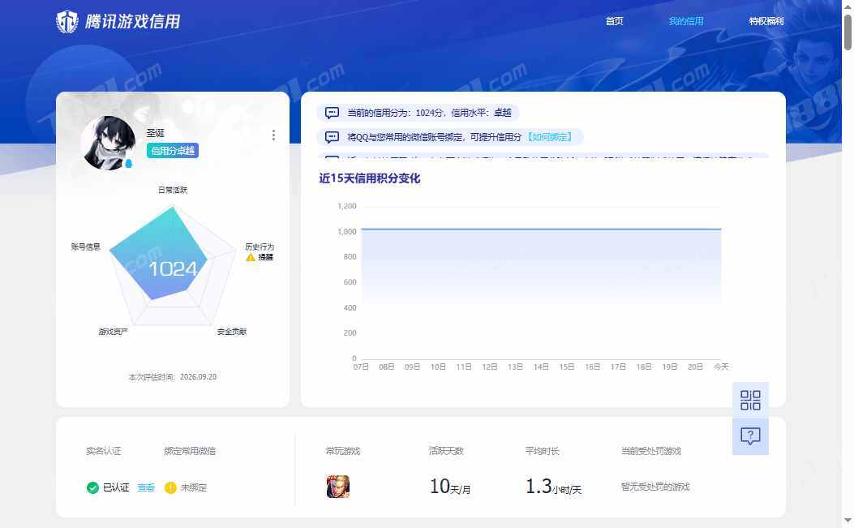This screenshot has height=528, width=854.
Task: Click the user avatar picture
Action: pos(108,142)
